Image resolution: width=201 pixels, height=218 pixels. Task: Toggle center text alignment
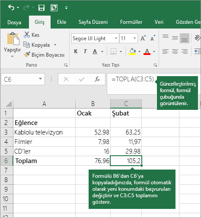tap(175, 51)
